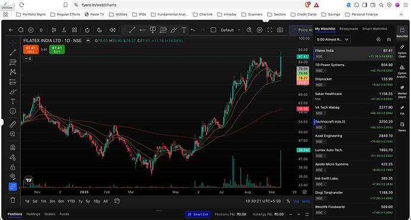Remove drawings with the trash icon

(13, 200)
